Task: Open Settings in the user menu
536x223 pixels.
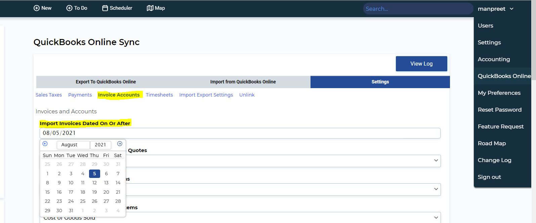Action: pos(489,42)
